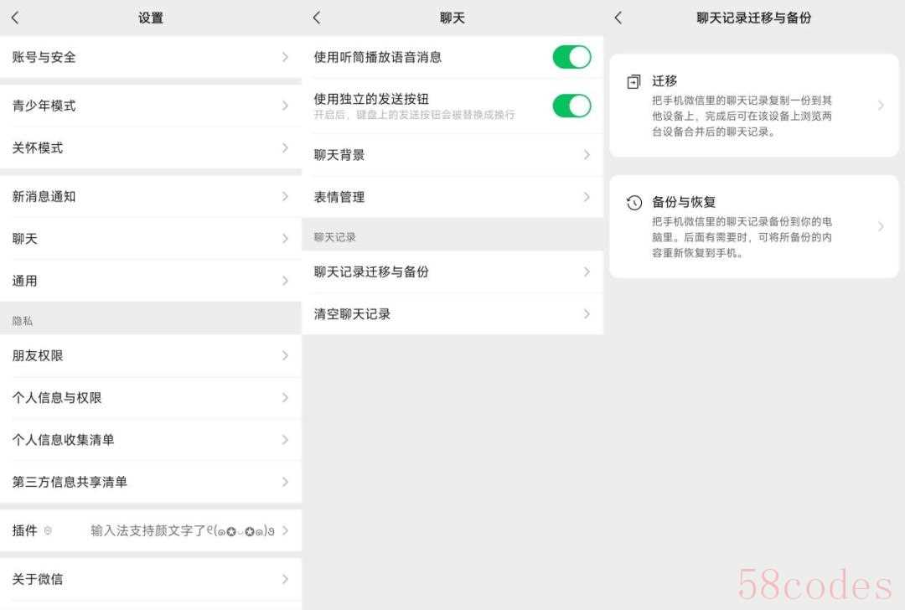905x610 pixels.
Task: Open 通用 chevron
Action: pos(285,281)
